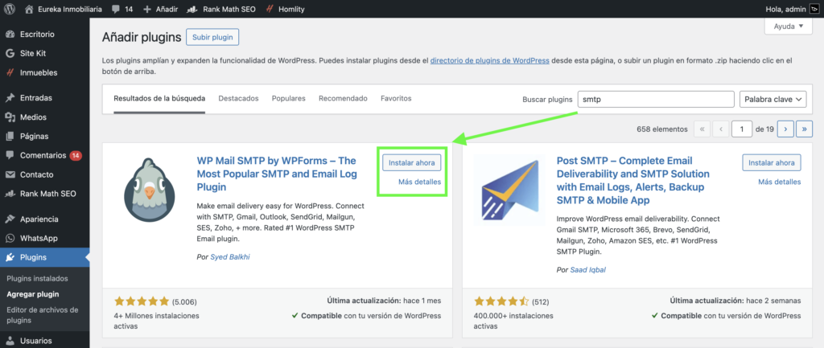This screenshot has height=348, width=824.
Task: Switch to the Populares tab
Action: pyautogui.click(x=289, y=98)
